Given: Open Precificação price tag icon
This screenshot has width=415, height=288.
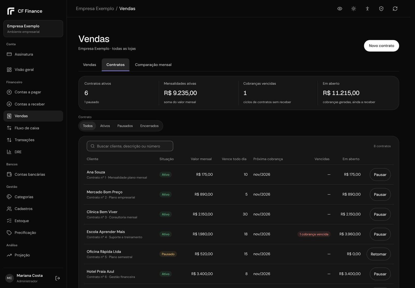Looking at the screenshot, I should point(9,233).
